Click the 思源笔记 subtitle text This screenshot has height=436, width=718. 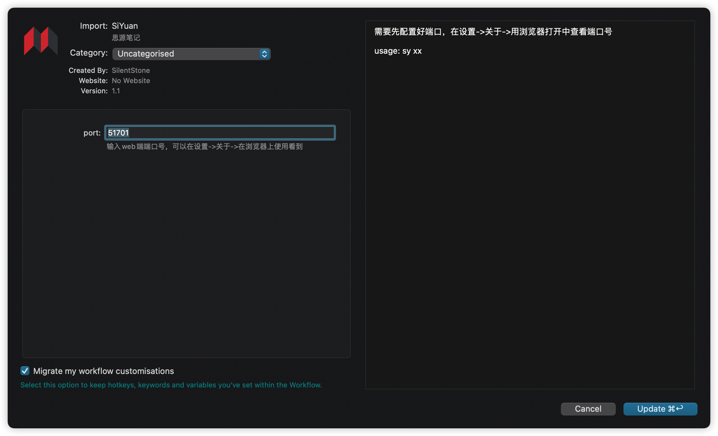(x=126, y=38)
